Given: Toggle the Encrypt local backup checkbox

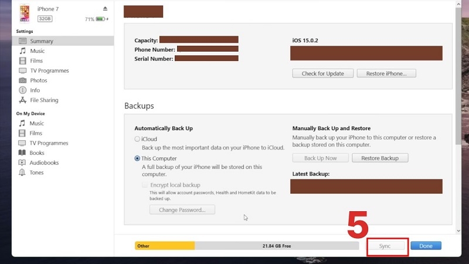Looking at the screenshot, I should (x=145, y=185).
